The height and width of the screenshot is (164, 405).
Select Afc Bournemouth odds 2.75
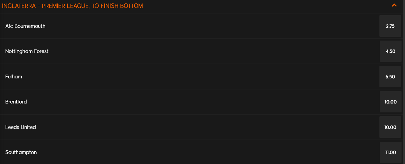coord(390,26)
